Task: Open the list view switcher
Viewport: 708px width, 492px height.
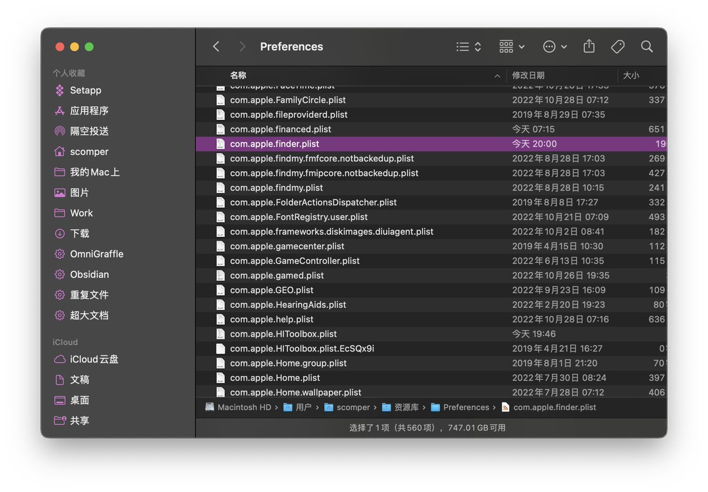Action: (469, 47)
